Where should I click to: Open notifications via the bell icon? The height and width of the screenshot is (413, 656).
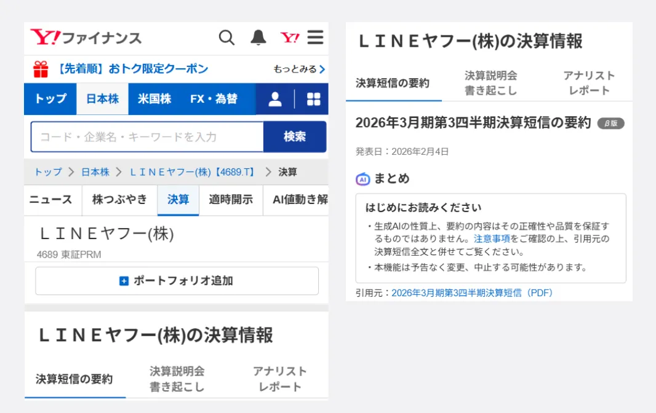[258, 38]
